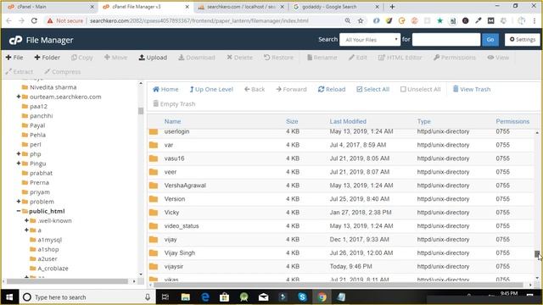Image resolution: width=543 pixels, height=305 pixels.
Task: Click the Extract toolbar button
Action: [x=19, y=71]
